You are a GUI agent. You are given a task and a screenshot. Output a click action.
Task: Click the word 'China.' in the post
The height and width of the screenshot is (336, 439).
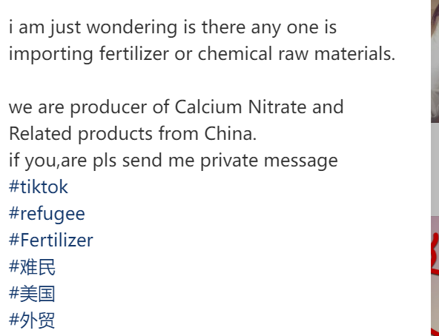[231, 133]
